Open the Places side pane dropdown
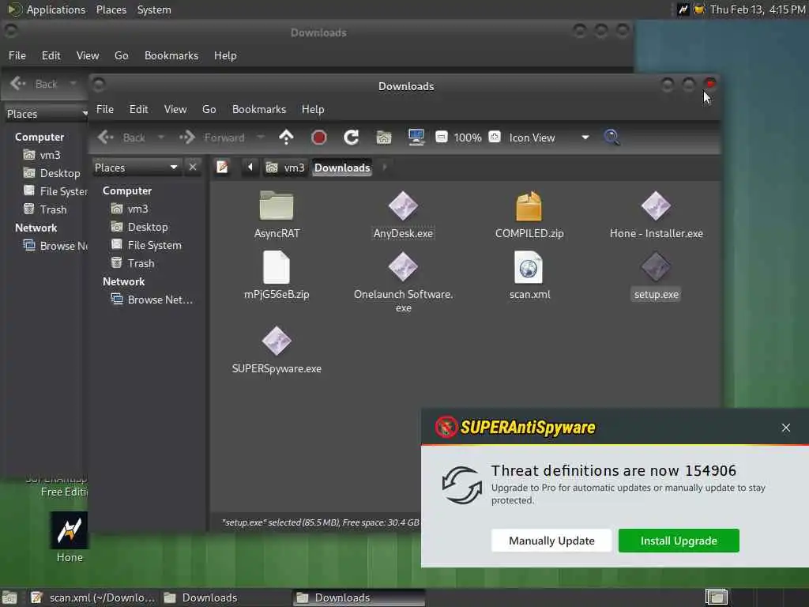This screenshot has height=607, width=809. click(x=137, y=168)
